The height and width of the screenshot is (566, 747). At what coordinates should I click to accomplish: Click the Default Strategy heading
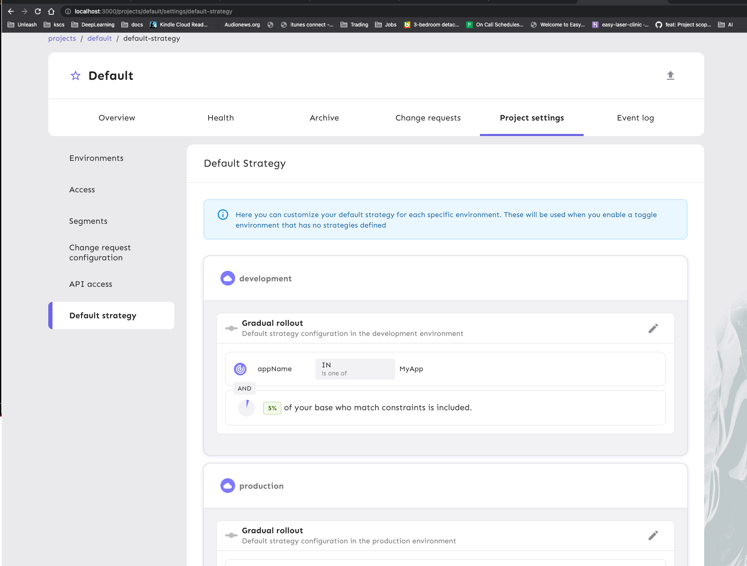click(245, 163)
